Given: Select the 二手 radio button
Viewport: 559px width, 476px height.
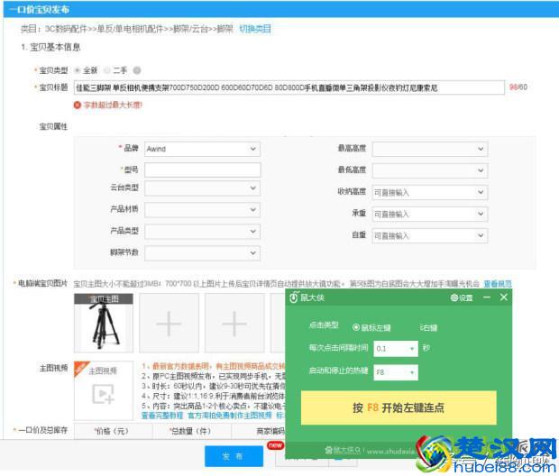Looking at the screenshot, I should coord(107,70).
